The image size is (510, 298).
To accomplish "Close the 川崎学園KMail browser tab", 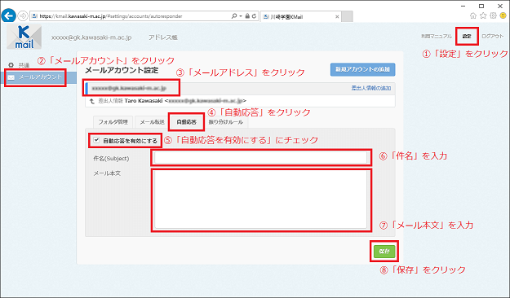I will pyautogui.click(x=337, y=16).
